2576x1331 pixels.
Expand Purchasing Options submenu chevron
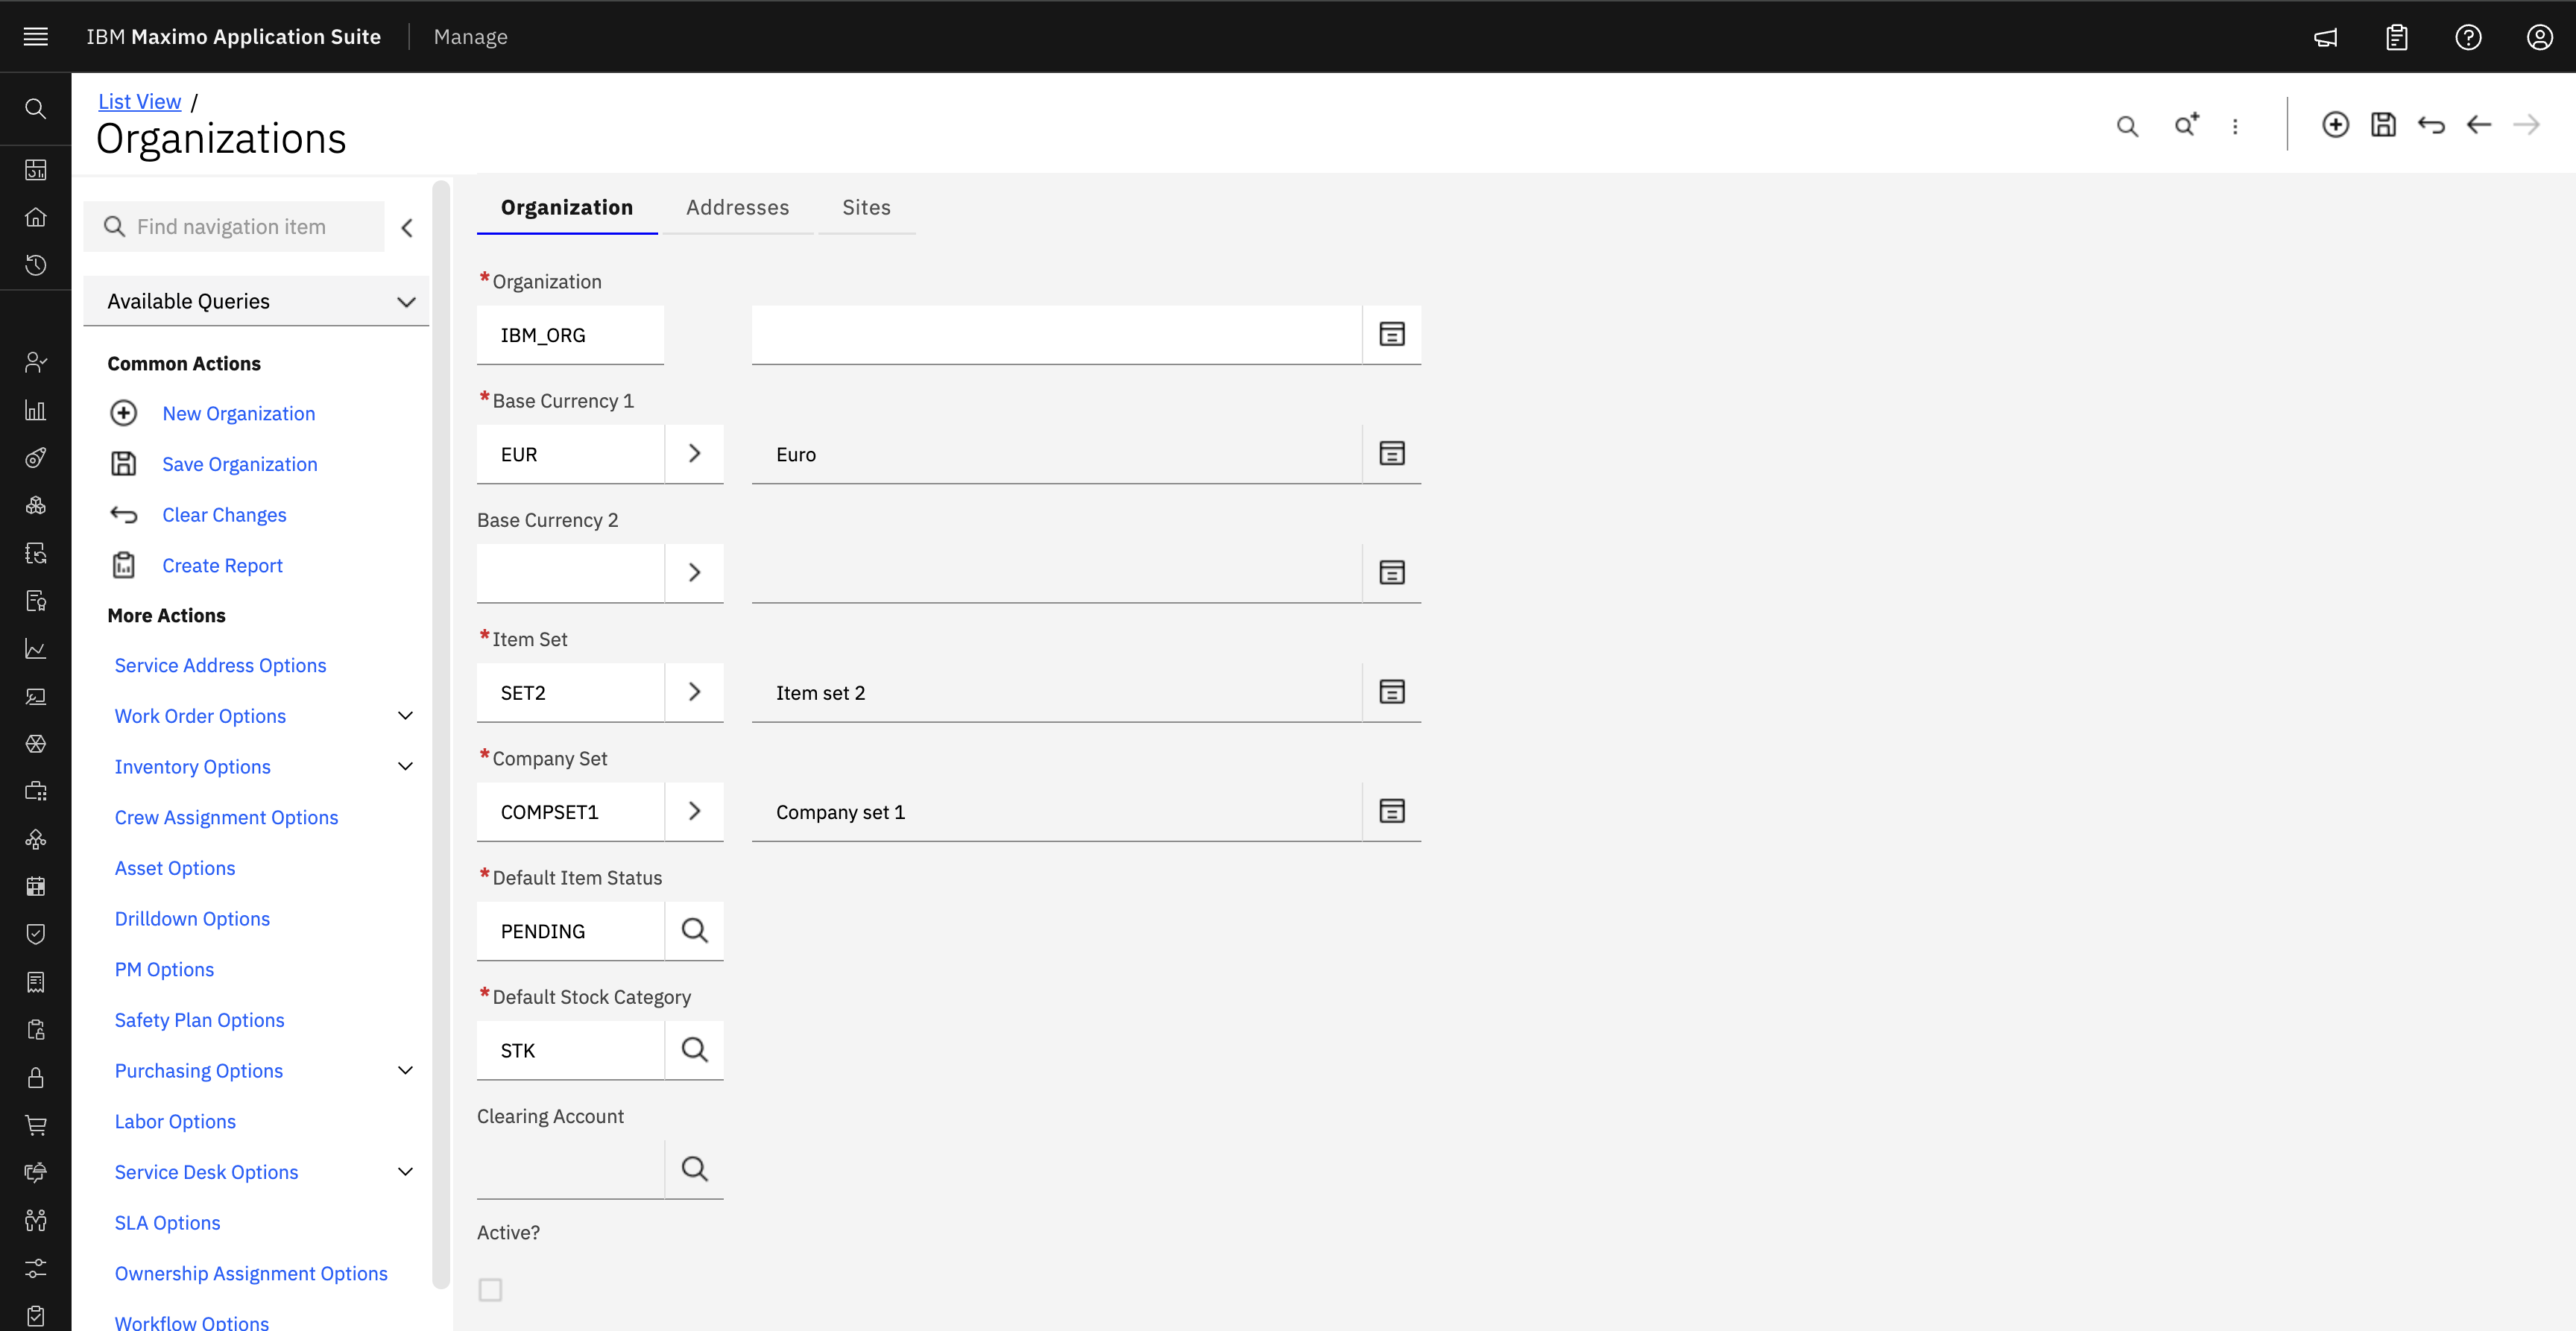pyautogui.click(x=405, y=1071)
